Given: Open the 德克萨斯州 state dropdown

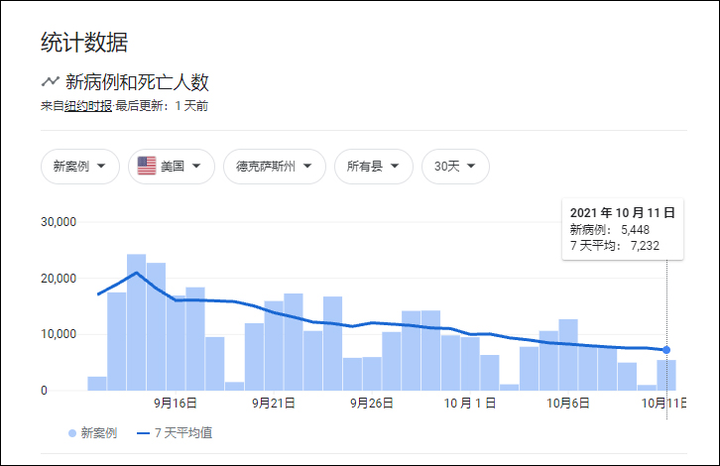Looking at the screenshot, I should 274,167.
